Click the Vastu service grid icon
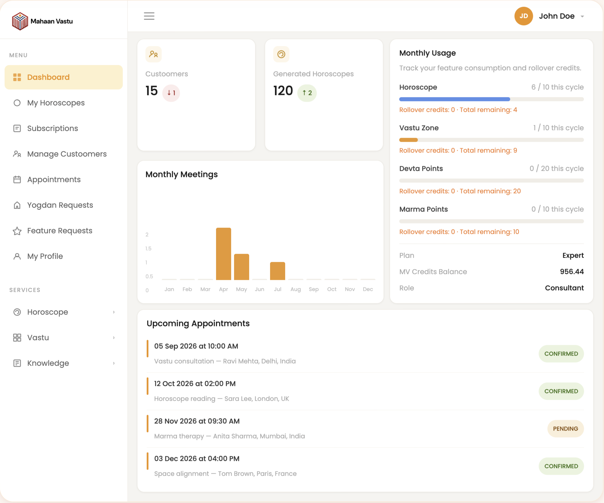Viewport: 604px width, 503px height. [17, 338]
